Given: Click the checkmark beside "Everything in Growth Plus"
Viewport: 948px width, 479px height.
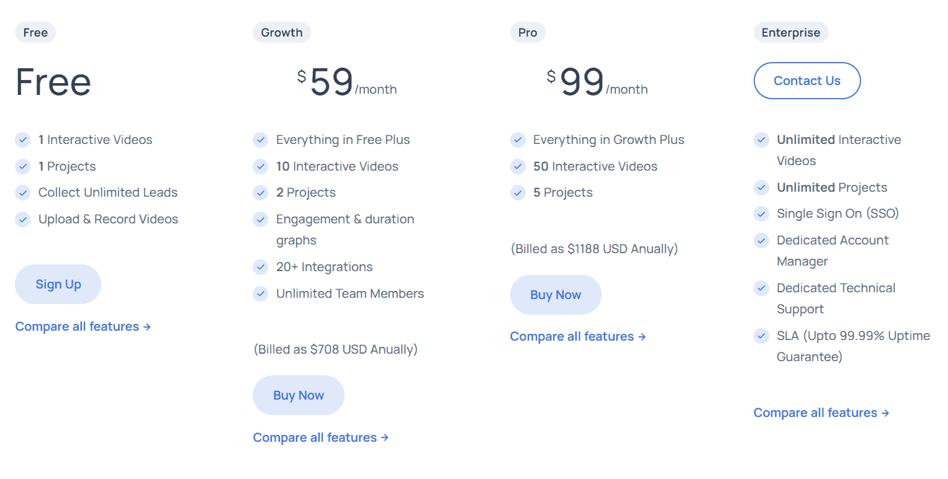Looking at the screenshot, I should 518,140.
